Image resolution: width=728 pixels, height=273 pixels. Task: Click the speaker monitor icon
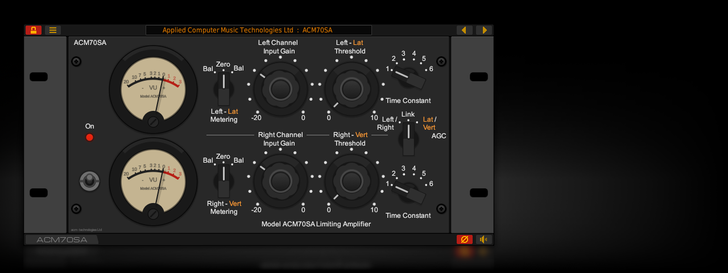coord(484,239)
